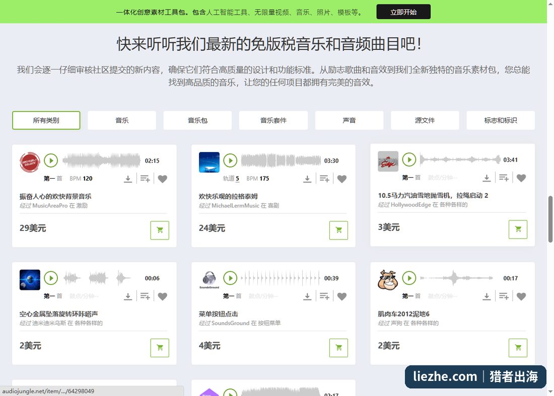
Task: Favorite the 肌肉车2012泥地6 sound
Action: click(521, 296)
